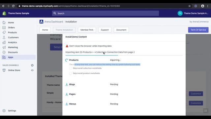Screen dimensions: 211x119
Task: Click the Apps grid icon
Action: 4,57
